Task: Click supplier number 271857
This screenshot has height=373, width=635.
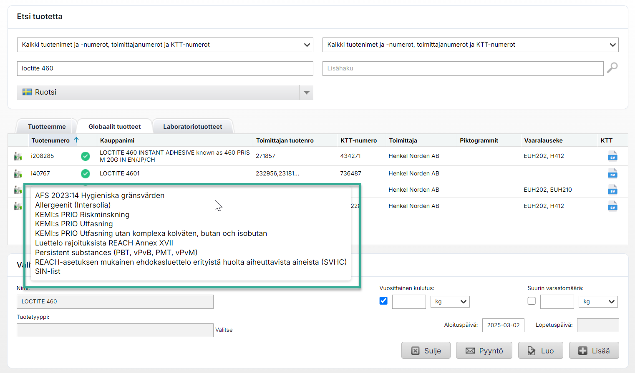Action: 265,156
